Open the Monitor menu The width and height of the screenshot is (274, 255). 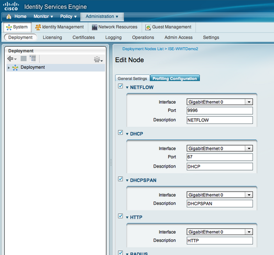(43, 16)
